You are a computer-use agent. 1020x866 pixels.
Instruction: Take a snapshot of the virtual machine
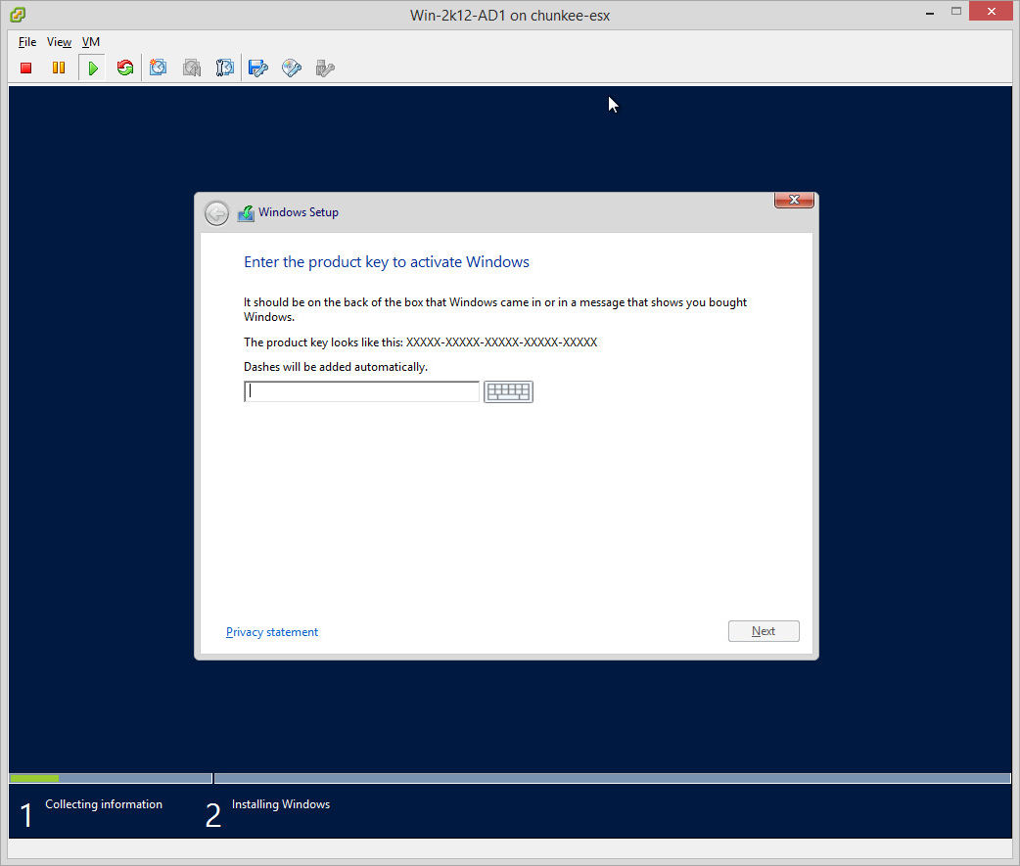(159, 68)
